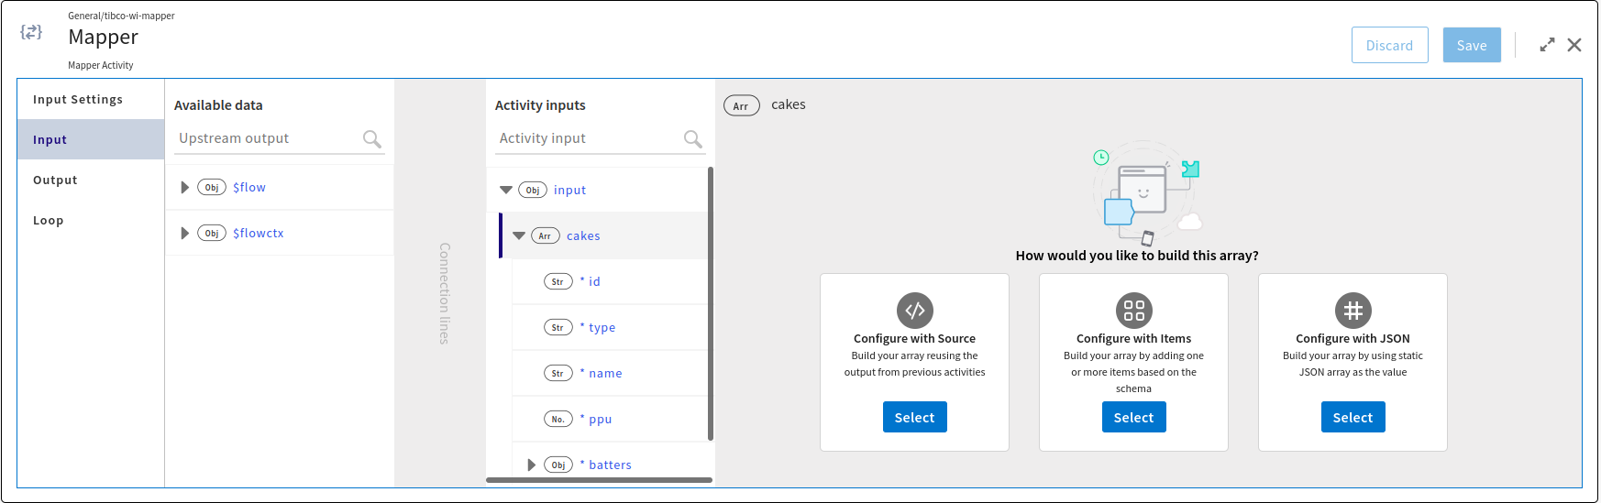Open the Loop tab
1601x503 pixels.
pyautogui.click(x=48, y=220)
